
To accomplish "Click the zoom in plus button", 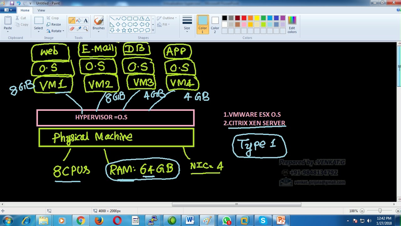I will (398, 211).
